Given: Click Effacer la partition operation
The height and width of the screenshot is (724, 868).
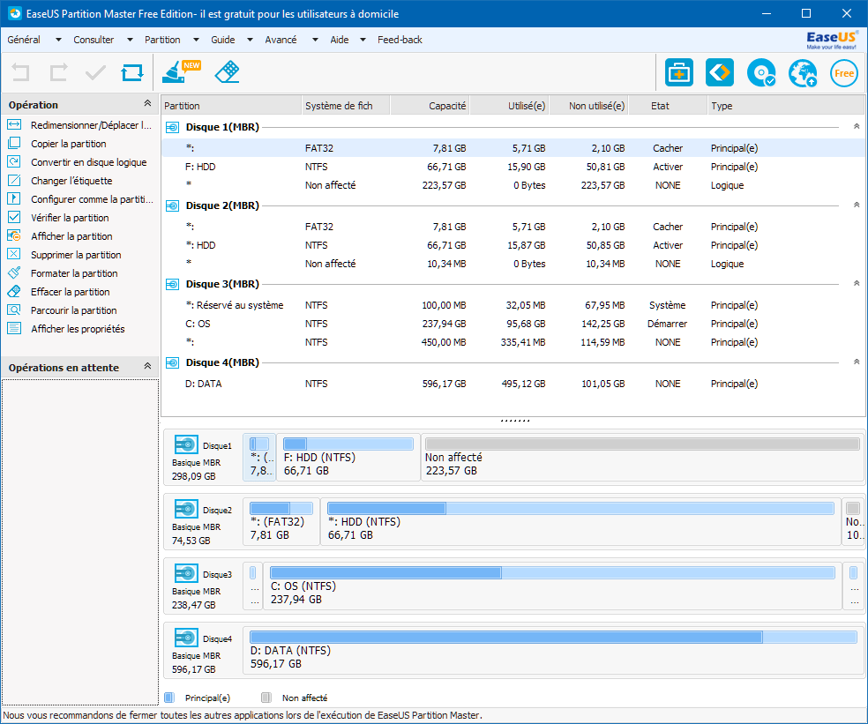Looking at the screenshot, I should point(71,292).
